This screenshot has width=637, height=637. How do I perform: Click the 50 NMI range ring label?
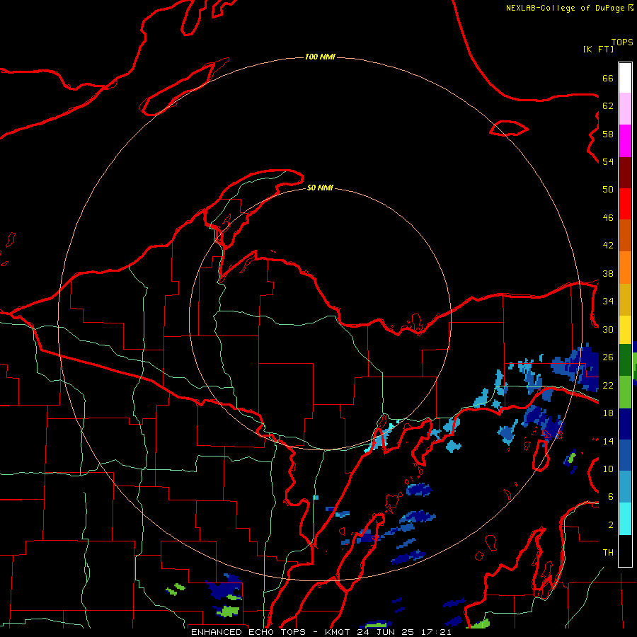click(x=320, y=188)
